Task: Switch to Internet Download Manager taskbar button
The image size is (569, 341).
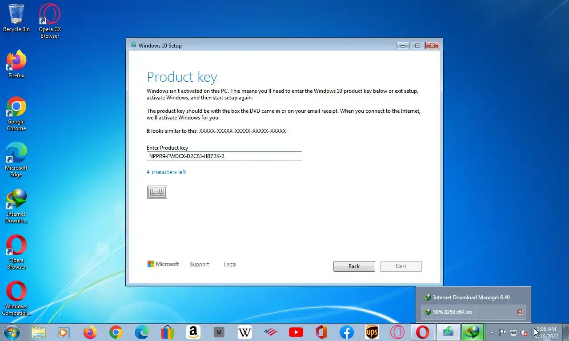Action: (x=473, y=332)
